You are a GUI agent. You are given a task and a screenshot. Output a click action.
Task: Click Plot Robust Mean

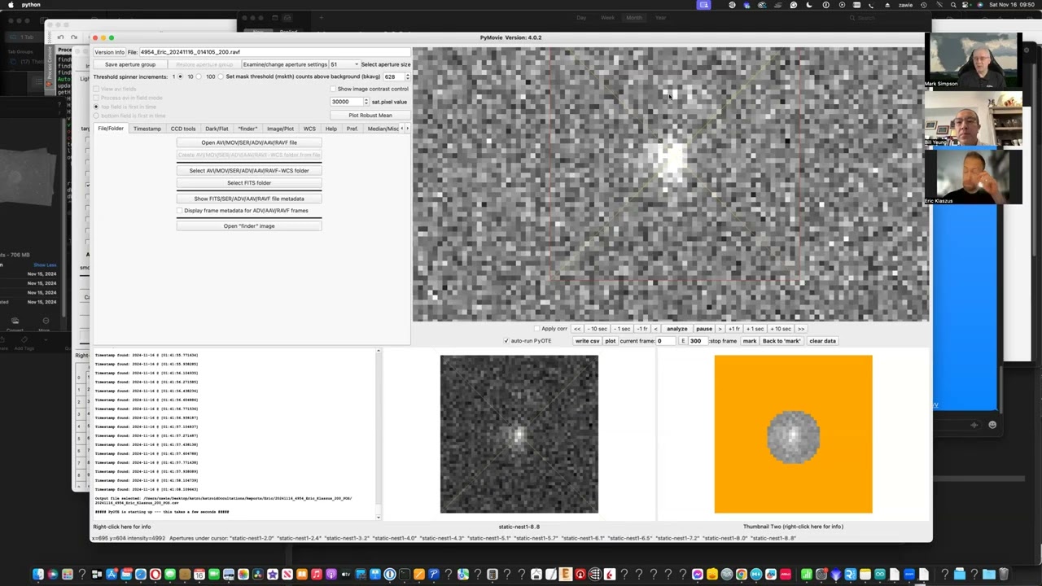[x=370, y=115]
